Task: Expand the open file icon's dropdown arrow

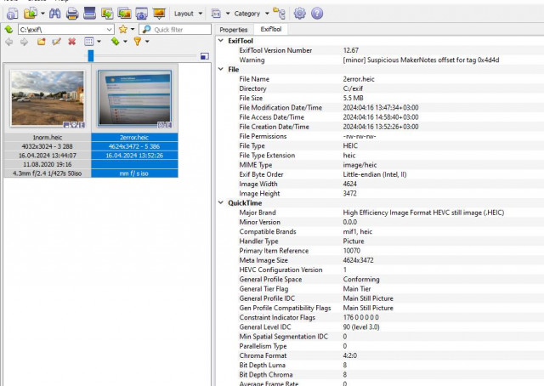Action: coord(42,14)
